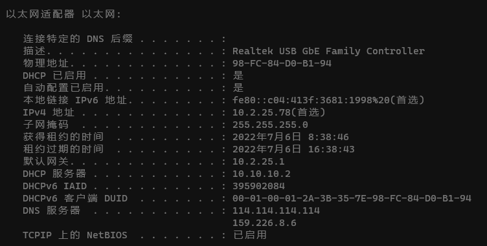
Task: Click the NetBIOS status 已启用
Action: tap(250, 235)
